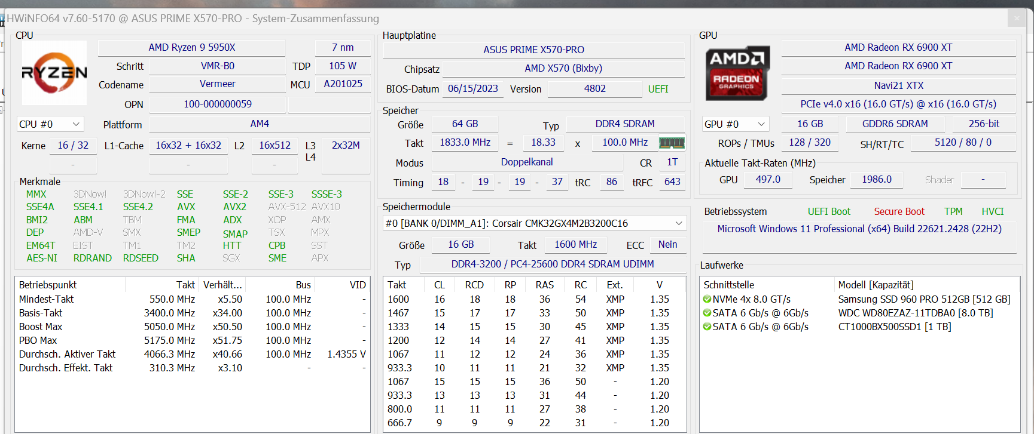Viewport: 1034px width, 434px height.
Task: Click the AES-NI feature flag
Action: pyautogui.click(x=42, y=258)
